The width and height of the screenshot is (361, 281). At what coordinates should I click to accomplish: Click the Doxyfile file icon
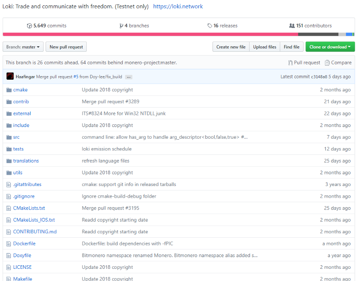pos(9,255)
